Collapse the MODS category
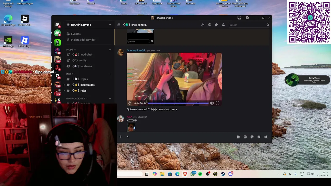 pos(71,50)
